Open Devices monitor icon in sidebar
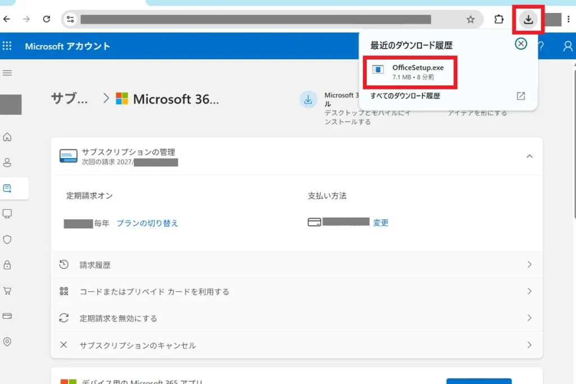This screenshot has width=576, height=384. [7, 214]
